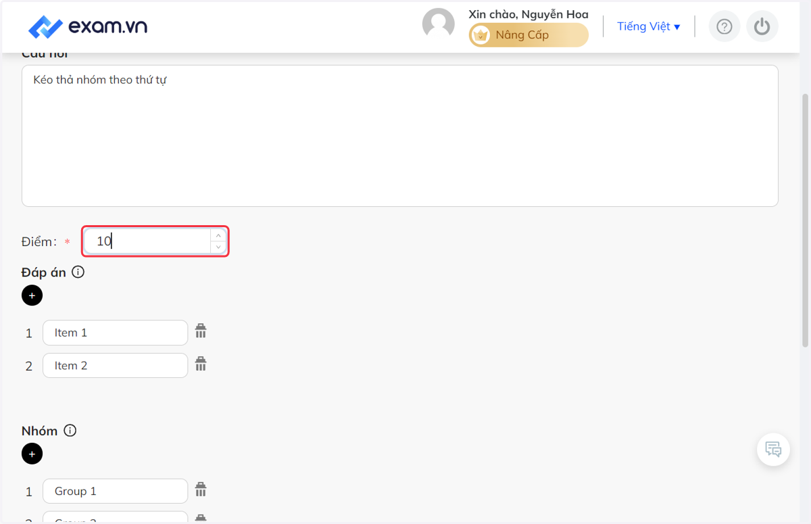Edit the Item 1 answer field

[x=115, y=333]
